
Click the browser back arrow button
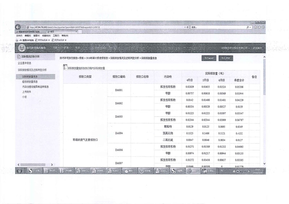click(18, 27)
